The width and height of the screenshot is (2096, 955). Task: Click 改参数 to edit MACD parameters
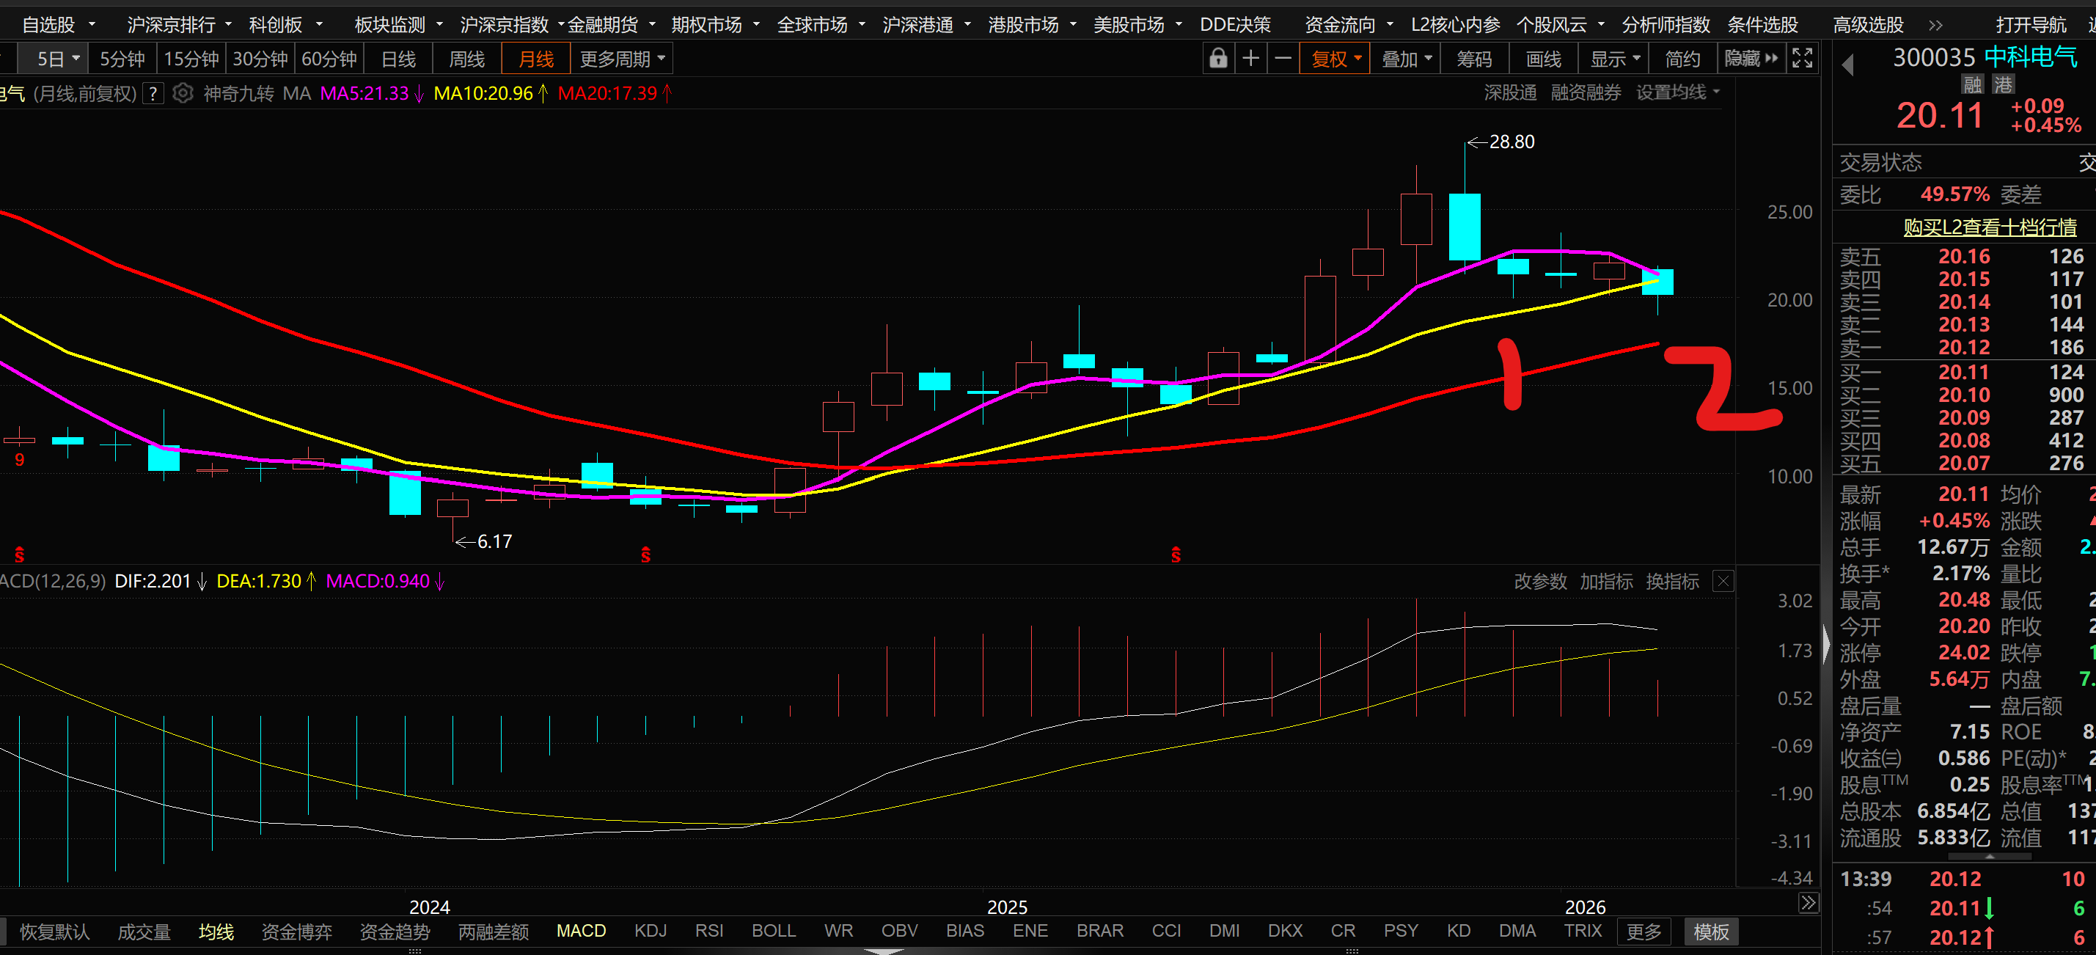click(x=1539, y=581)
